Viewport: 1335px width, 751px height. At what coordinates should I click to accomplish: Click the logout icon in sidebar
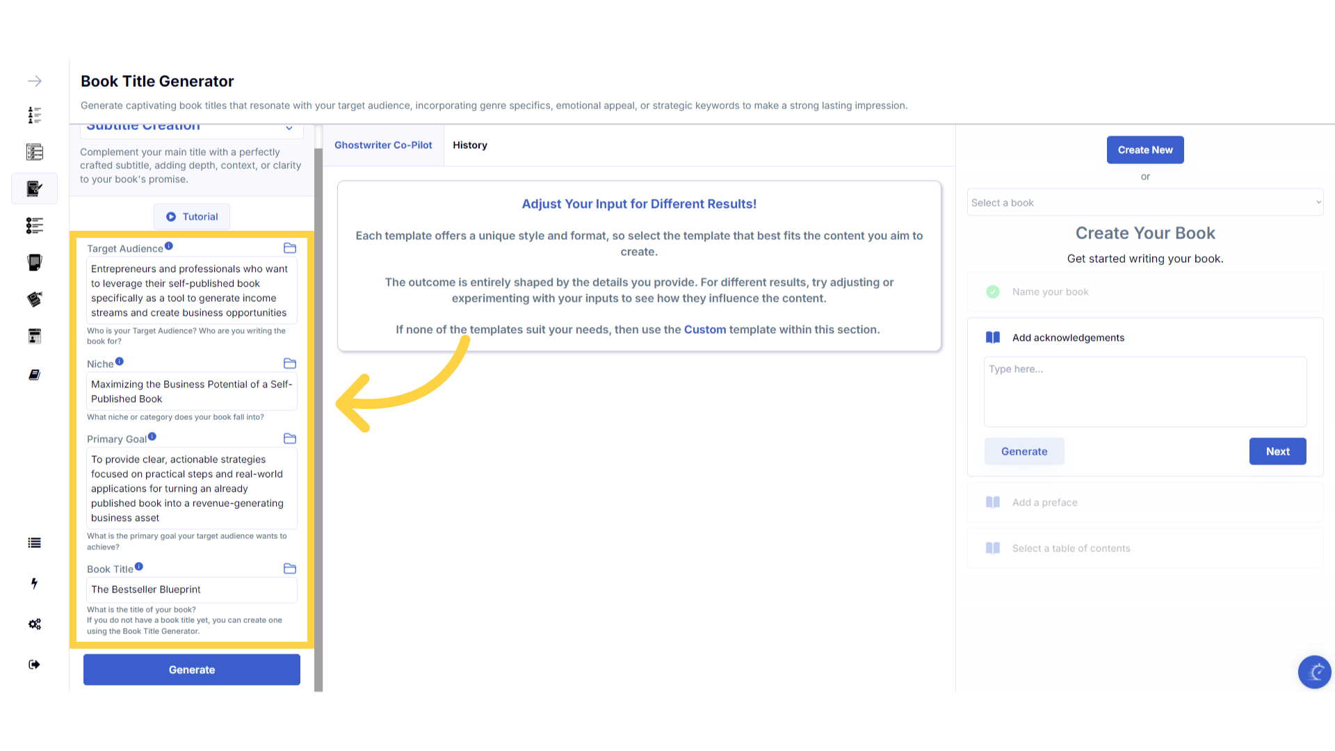(x=34, y=665)
